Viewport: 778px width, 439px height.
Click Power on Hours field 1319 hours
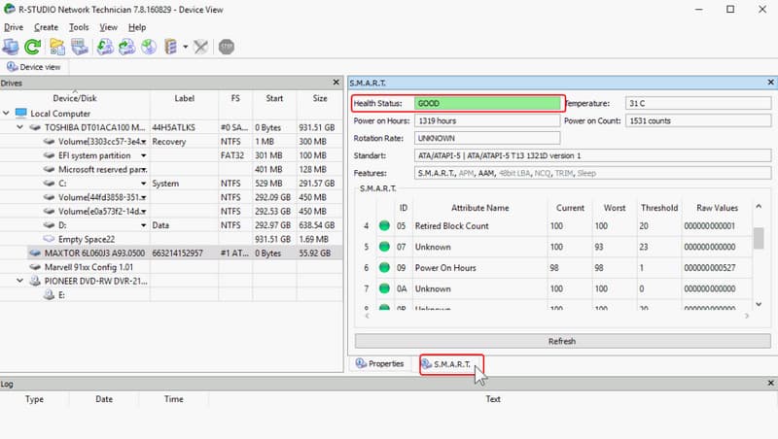click(487, 120)
